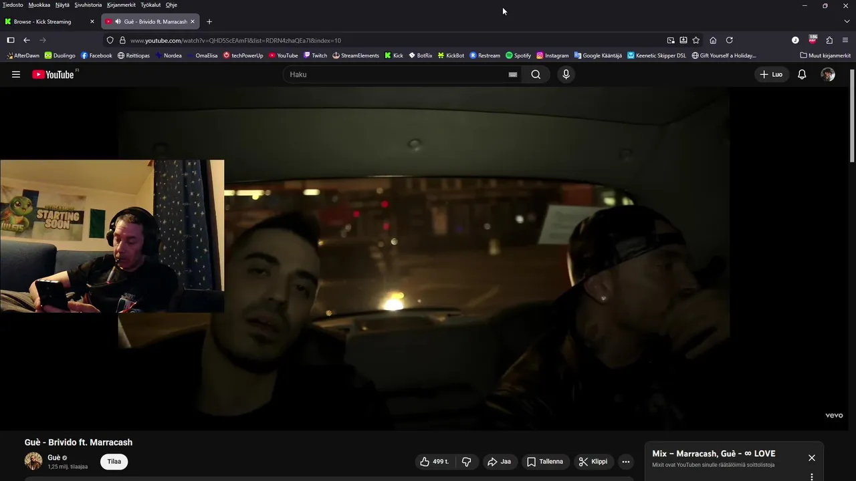Open Facebook bookmark
856x481 pixels.
(x=96, y=55)
